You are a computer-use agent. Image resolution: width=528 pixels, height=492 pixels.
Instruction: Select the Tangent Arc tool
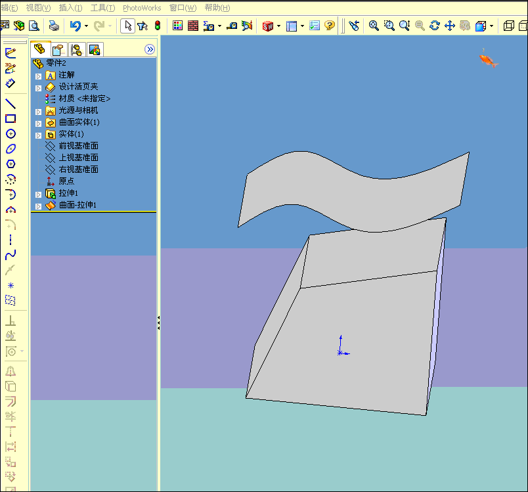(x=11, y=194)
